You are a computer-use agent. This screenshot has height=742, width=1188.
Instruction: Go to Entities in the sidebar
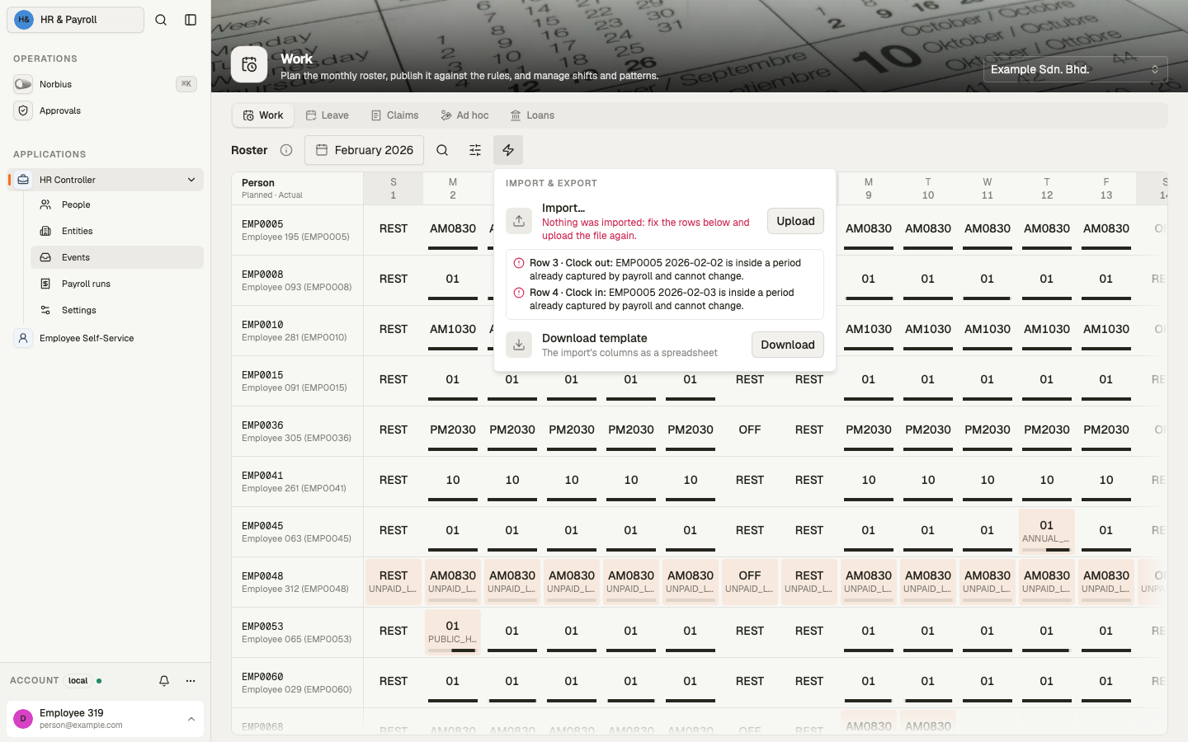(x=117, y=231)
